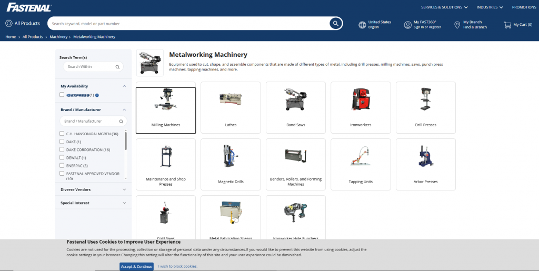Open the Ironworkers category image

(x=361, y=99)
